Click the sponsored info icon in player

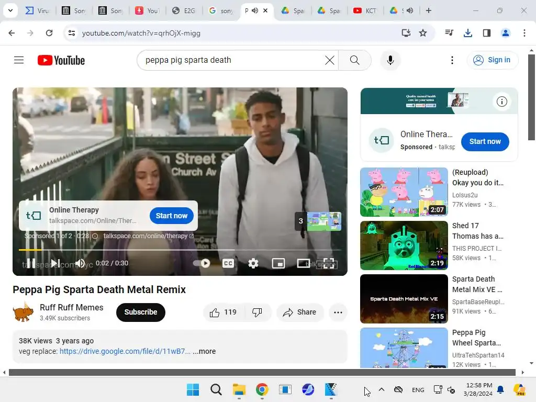point(95,236)
